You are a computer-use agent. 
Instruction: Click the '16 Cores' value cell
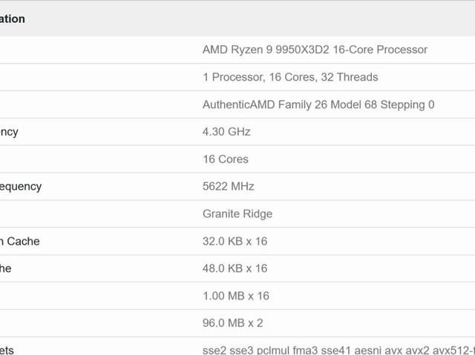pos(226,159)
